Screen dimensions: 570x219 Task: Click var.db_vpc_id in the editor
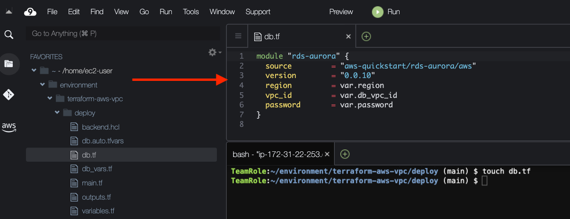coord(368,95)
